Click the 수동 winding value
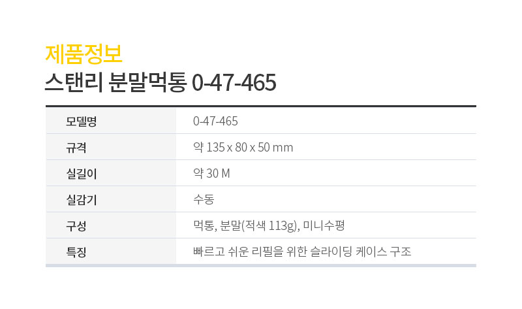This screenshot has width=522, height=309. click(204, 199)
